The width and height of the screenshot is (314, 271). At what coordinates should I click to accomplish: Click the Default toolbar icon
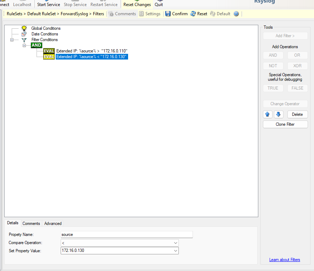click(213, 14)
